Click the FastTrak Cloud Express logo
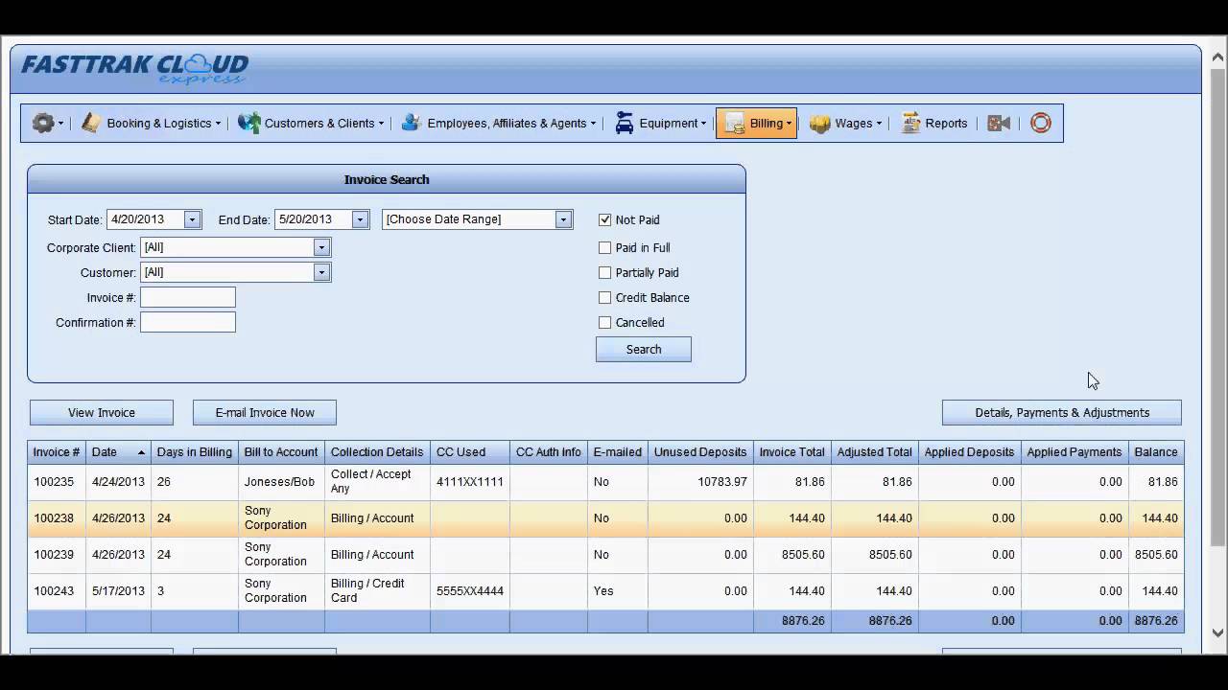The image size is (1228, 690). tap(134, 68)
